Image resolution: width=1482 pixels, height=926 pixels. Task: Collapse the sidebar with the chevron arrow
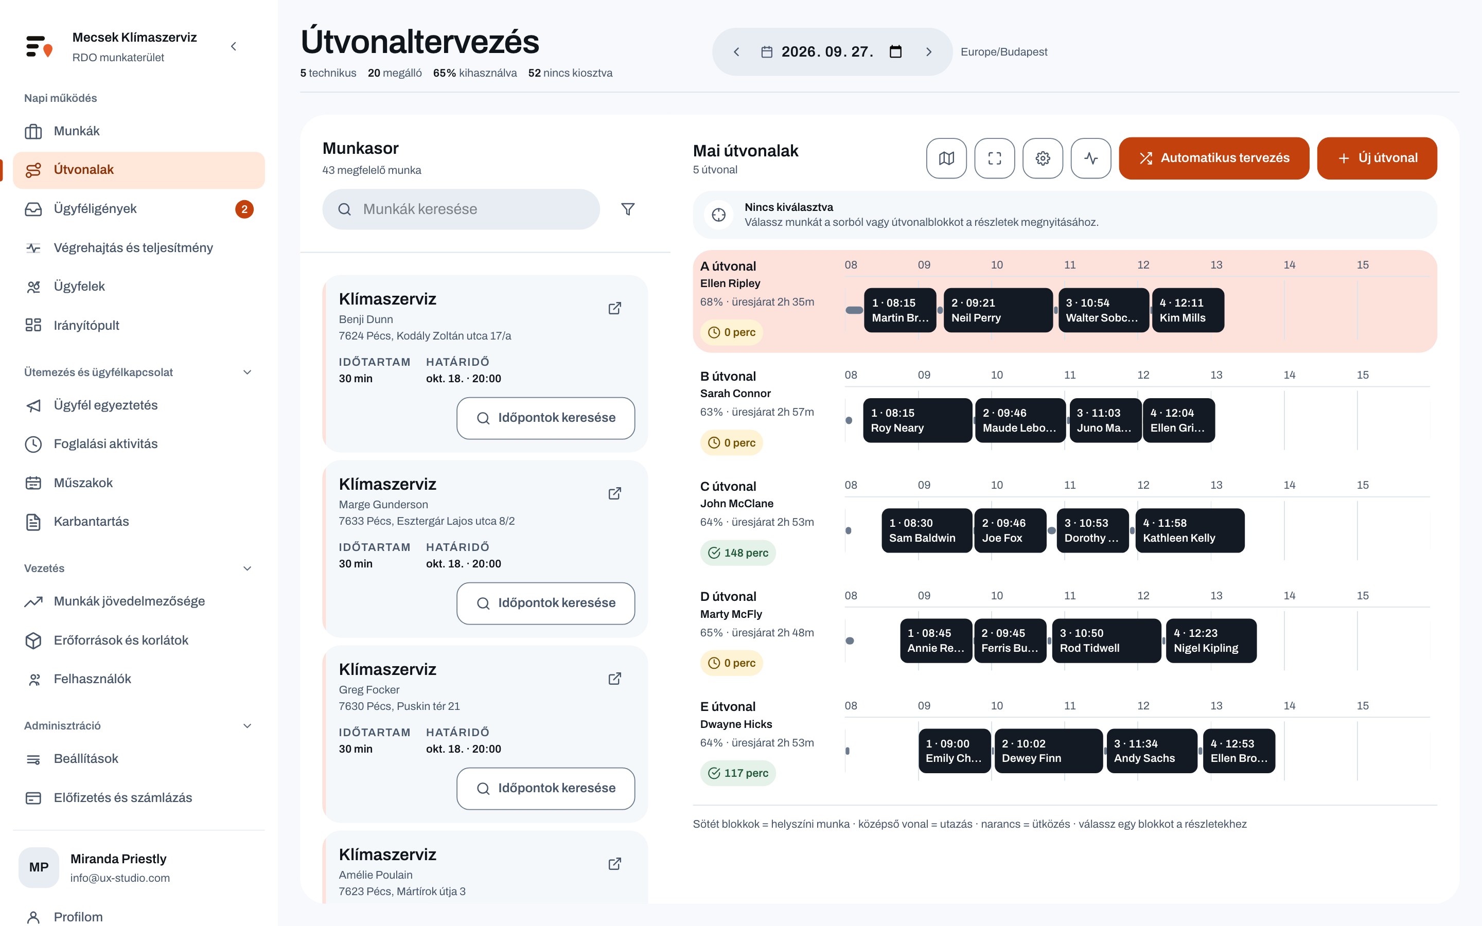point(233,46)
